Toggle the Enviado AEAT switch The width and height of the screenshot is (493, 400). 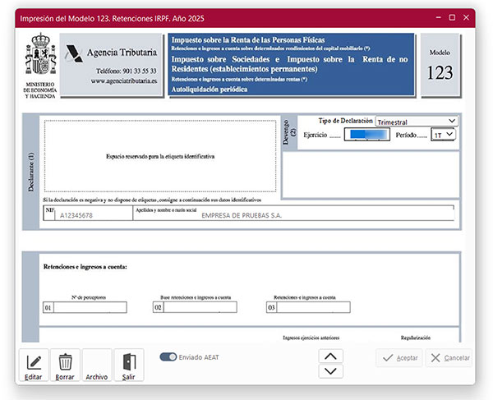168,357
